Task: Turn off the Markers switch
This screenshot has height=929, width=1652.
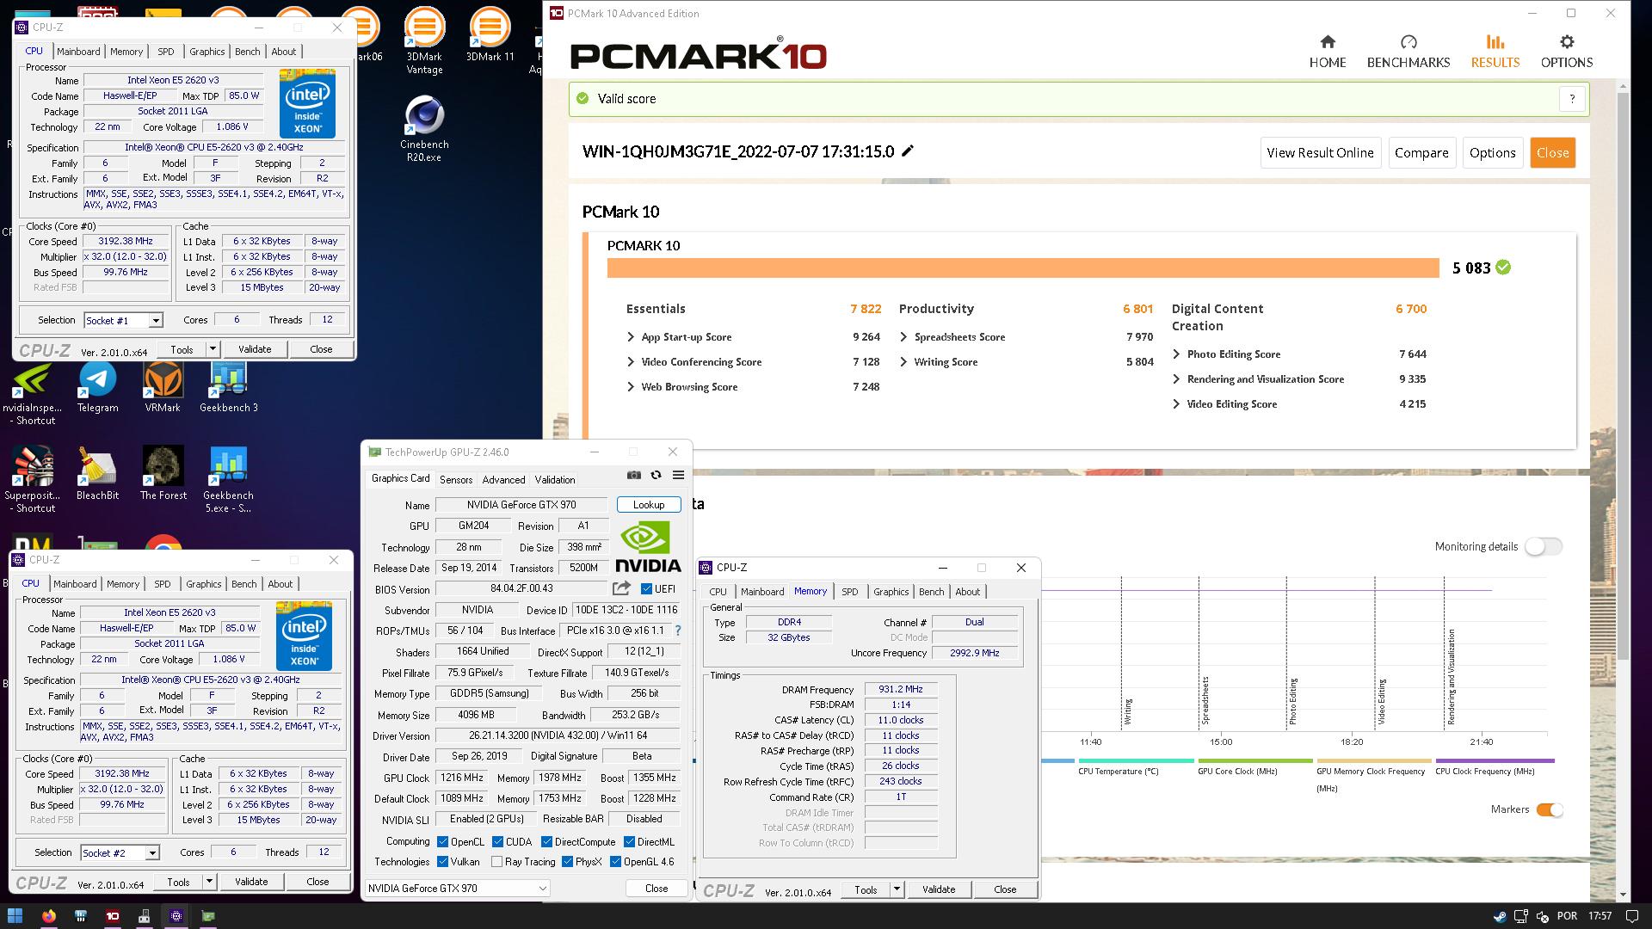Action: [1549, 809]
